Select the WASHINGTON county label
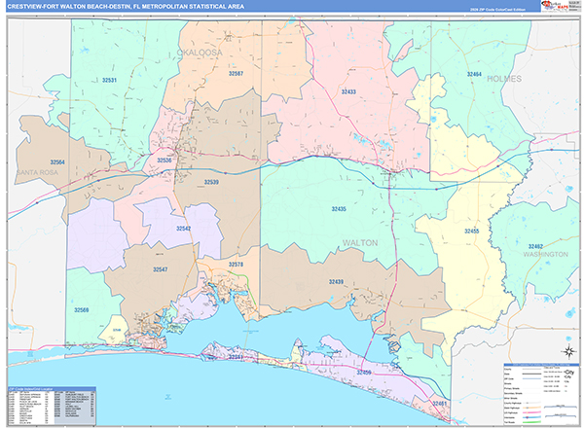584x428 pixels. click(x=544, y=254)
